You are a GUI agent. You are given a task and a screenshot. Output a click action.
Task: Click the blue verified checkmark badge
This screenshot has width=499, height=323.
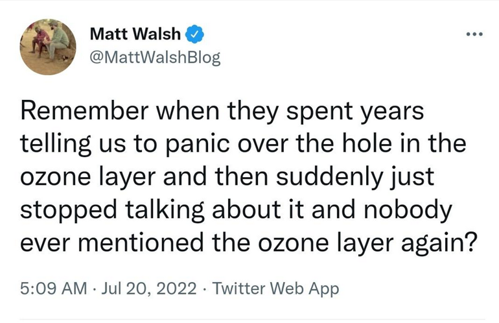click(194, 32)
